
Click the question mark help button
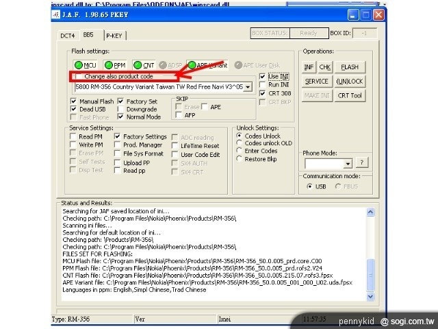pos(362,163)
